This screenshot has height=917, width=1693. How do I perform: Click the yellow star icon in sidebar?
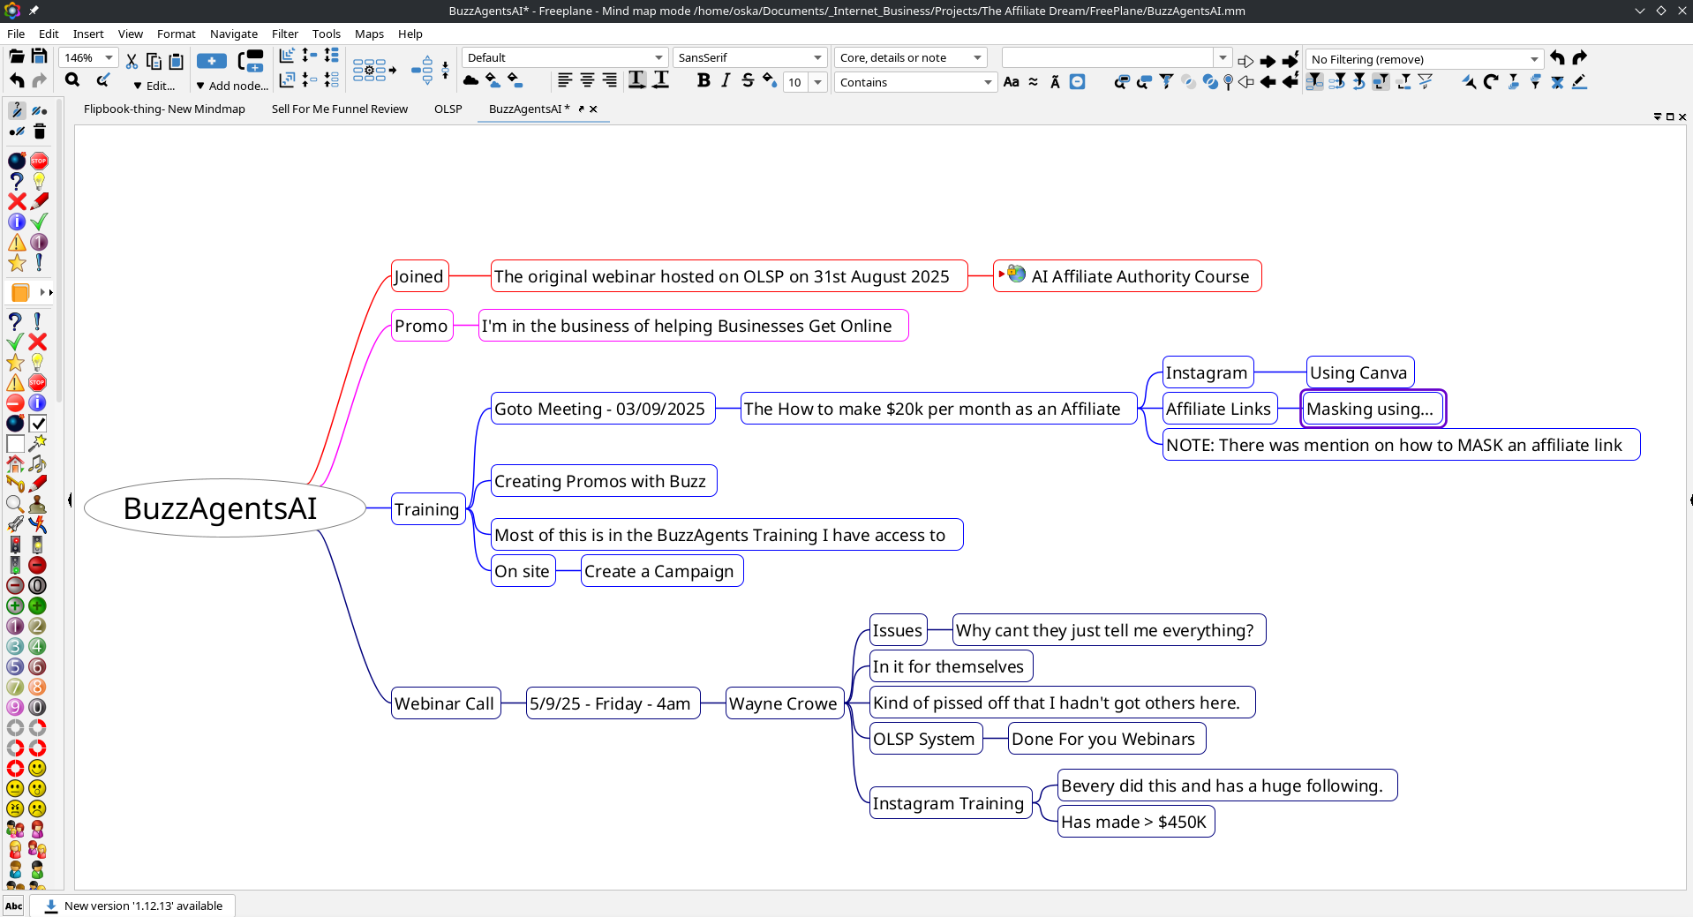point(17,263)
